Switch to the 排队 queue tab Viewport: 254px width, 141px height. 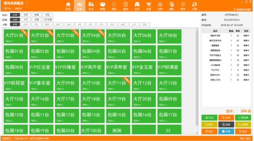point(171,6)
